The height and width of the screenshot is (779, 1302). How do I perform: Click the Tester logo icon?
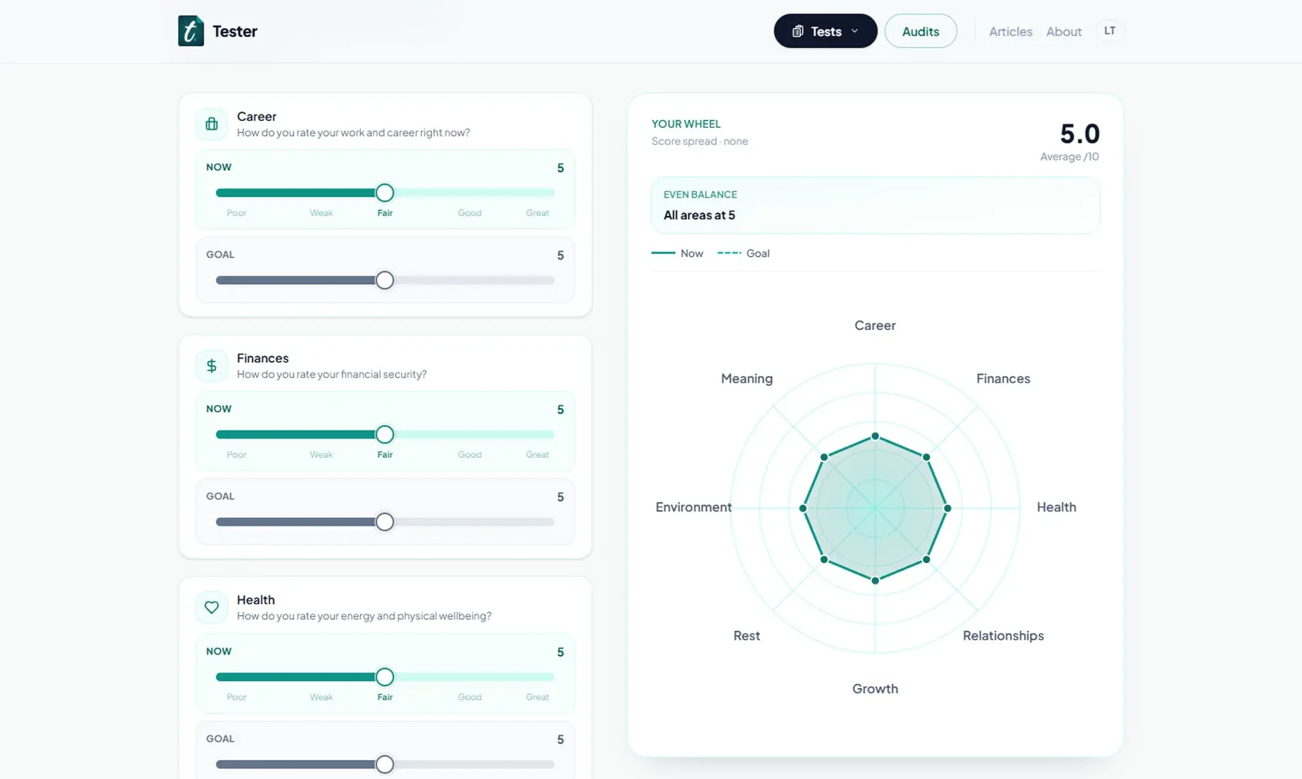pyautogui.click(x=191, y=31)
